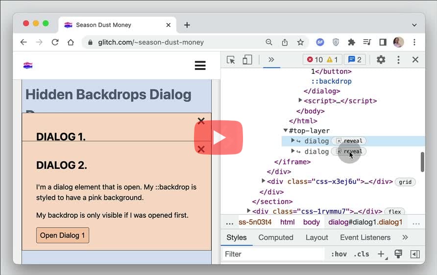Select the closing section tag row
Image resolution: width=437 pixels, height=275 pixels.
tap(272, 202)
